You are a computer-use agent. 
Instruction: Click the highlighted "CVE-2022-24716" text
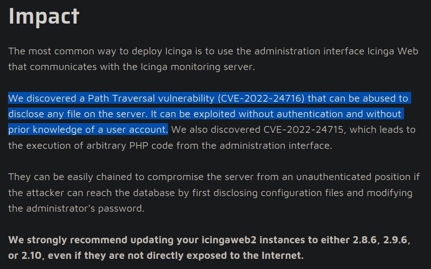tap(262, 98)
